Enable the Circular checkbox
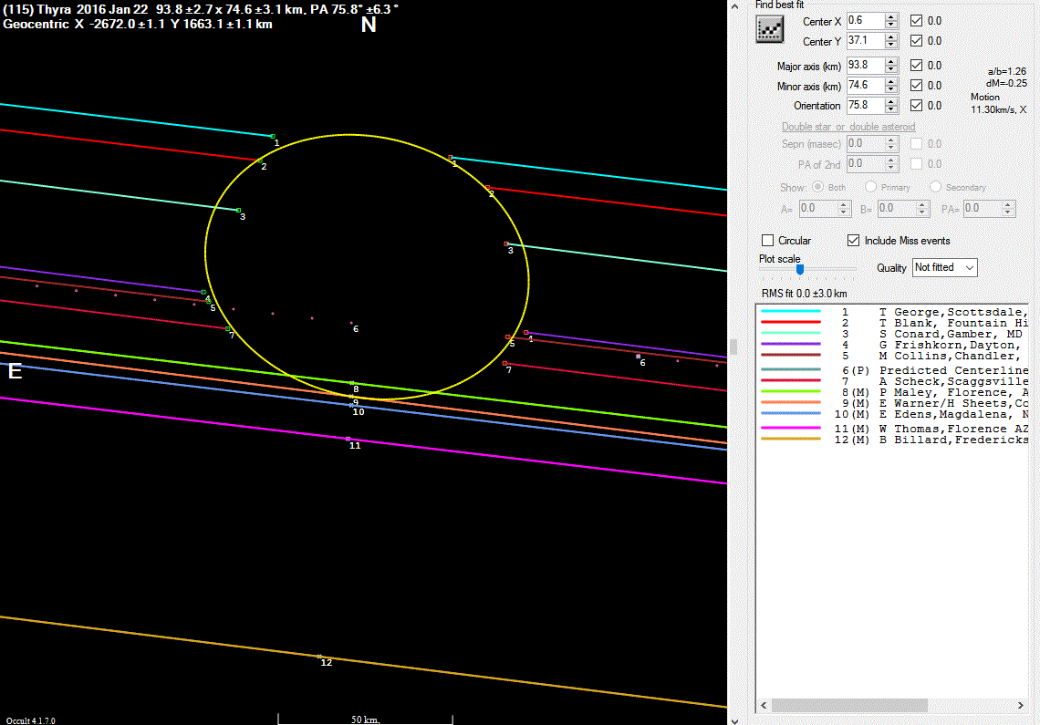The image size is (1040, 725). tap(768, 241)
